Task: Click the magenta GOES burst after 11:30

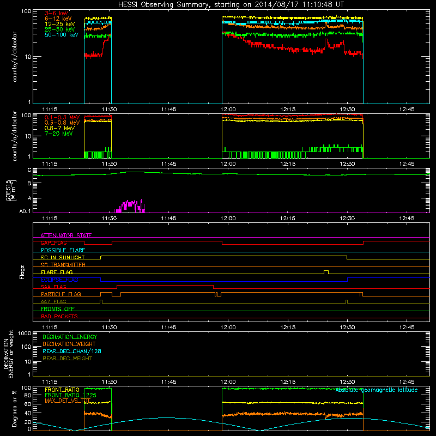Action: (x=130, y=207)
